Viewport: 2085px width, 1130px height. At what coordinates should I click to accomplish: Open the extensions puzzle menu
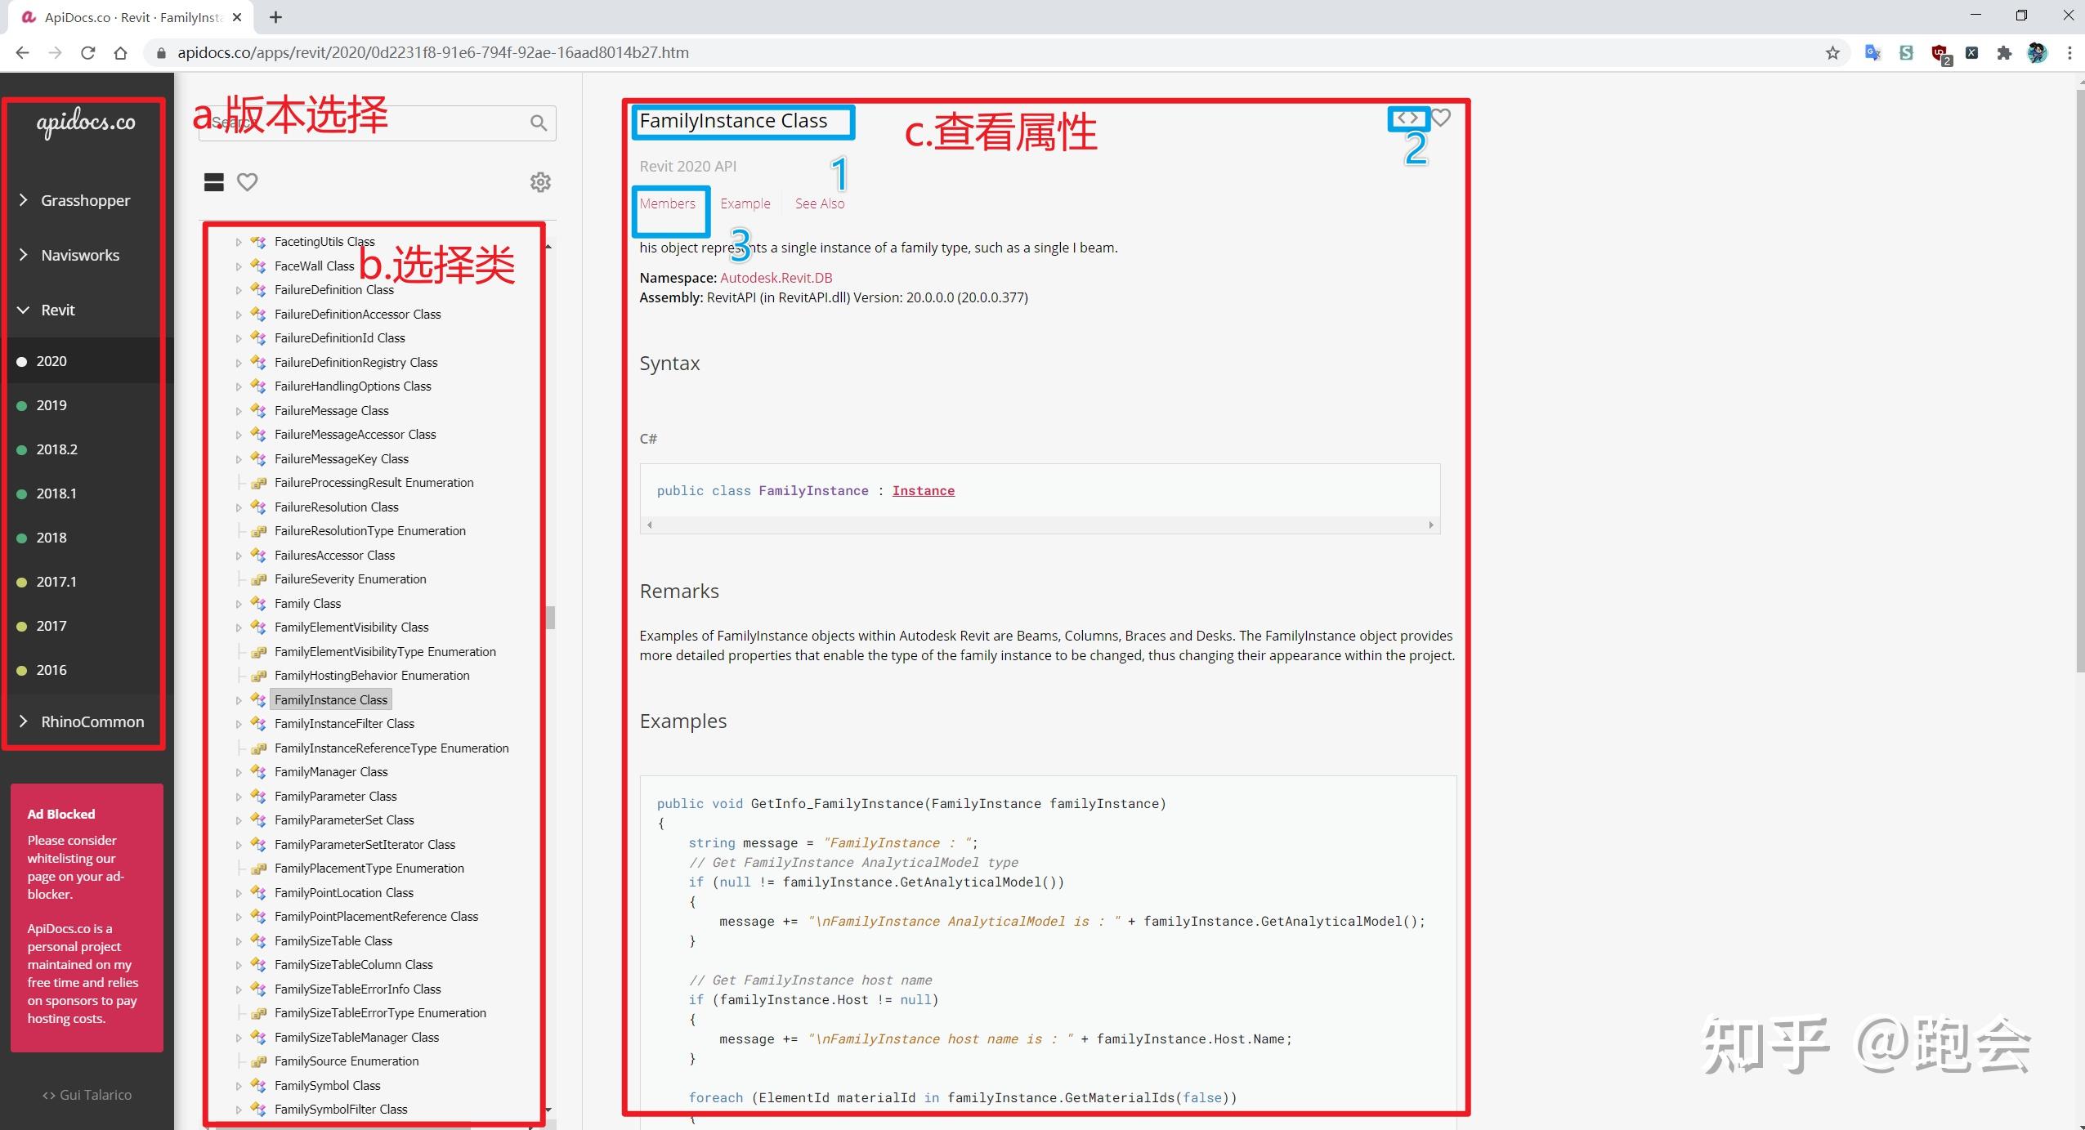[2004, 53]
